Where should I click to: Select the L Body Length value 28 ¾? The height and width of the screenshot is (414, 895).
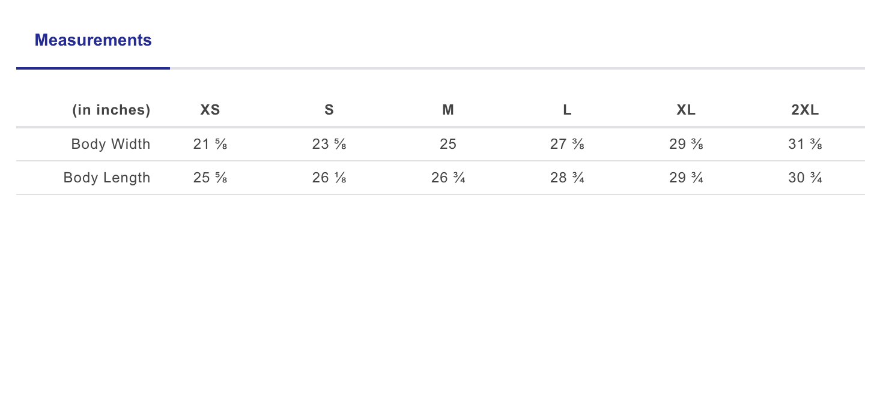(567, 178)
